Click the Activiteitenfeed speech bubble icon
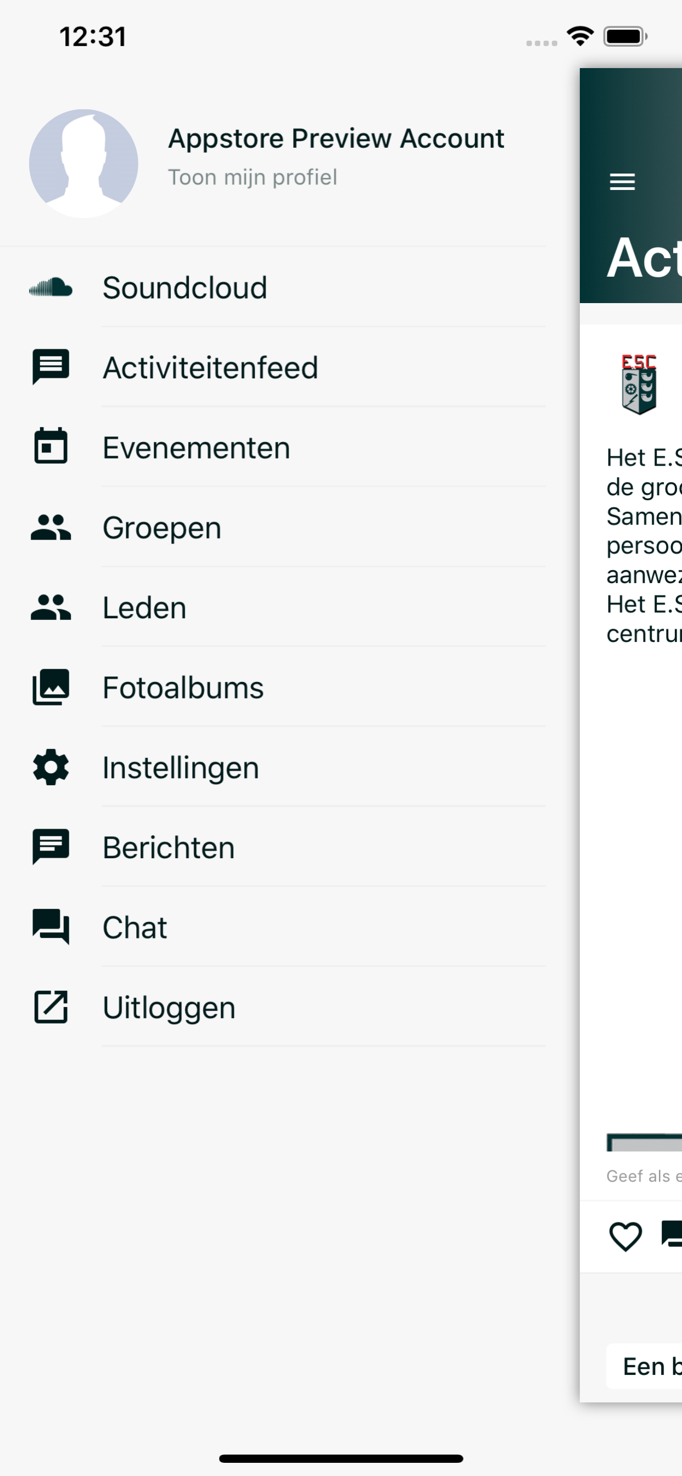The width and height of the screenshot is (682, 1476). 51,367
